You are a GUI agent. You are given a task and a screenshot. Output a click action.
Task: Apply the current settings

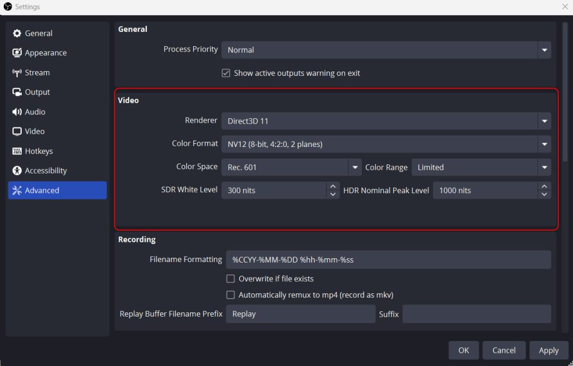click(549, 350)
